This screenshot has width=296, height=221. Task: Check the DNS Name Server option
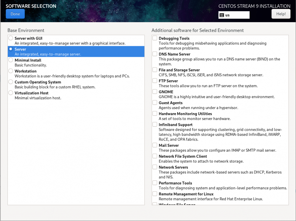(155, 54)
